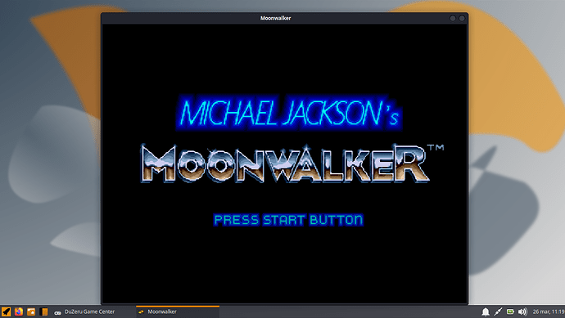Screen dimensions: 565x318
Task: Open the clock showing 26 mar, 11:19
Action: tap(549, 312)
